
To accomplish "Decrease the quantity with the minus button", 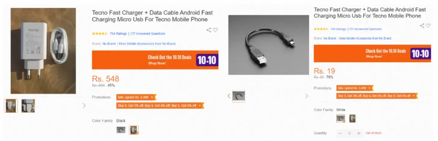I will [340, 133].
